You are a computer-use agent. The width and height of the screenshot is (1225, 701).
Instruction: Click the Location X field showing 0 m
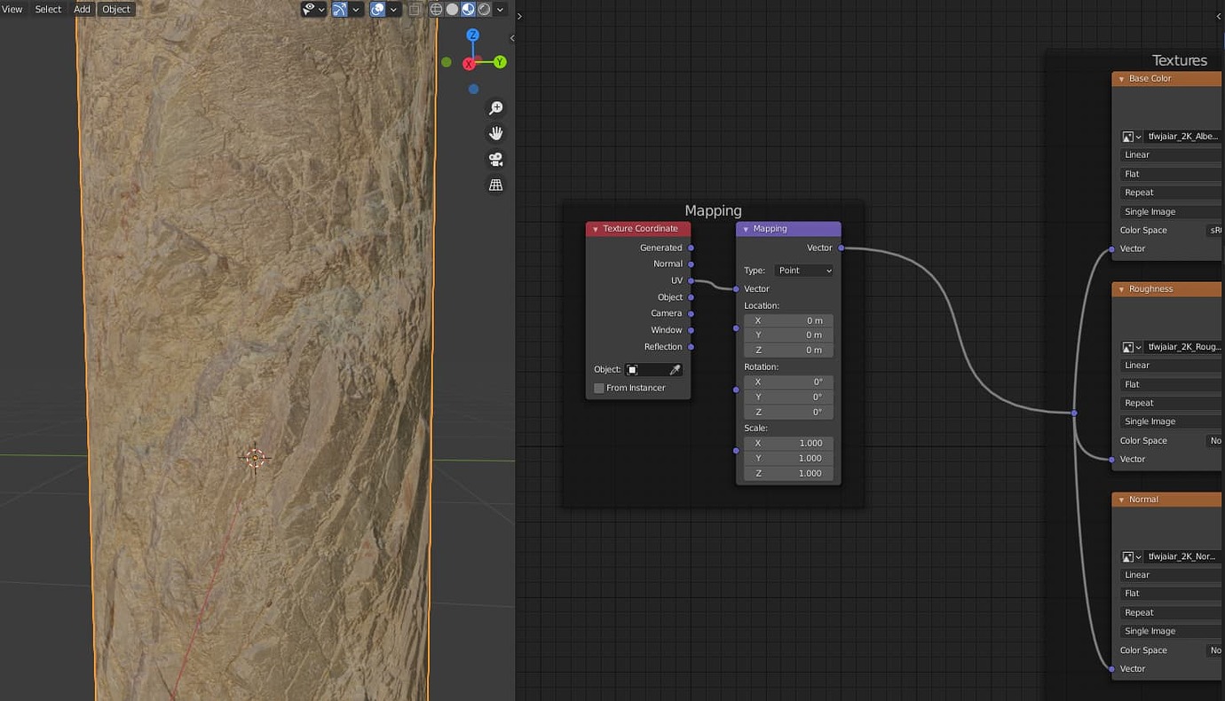(x=788, y=320)
